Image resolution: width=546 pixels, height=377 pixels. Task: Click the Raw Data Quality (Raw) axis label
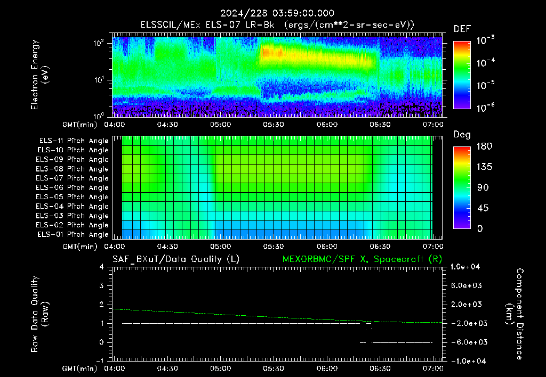tap(39, 314)
